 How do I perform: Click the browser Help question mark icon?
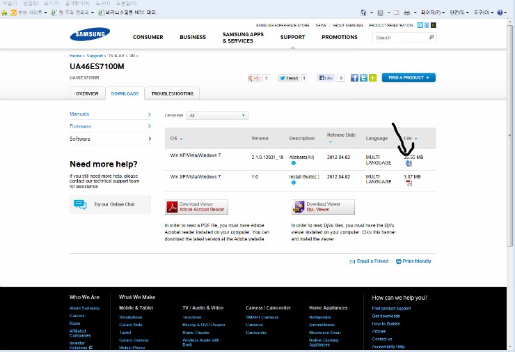coord(500,13)
